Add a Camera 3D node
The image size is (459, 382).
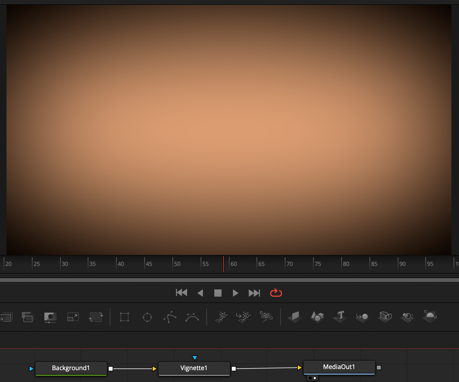coord(385,317)
